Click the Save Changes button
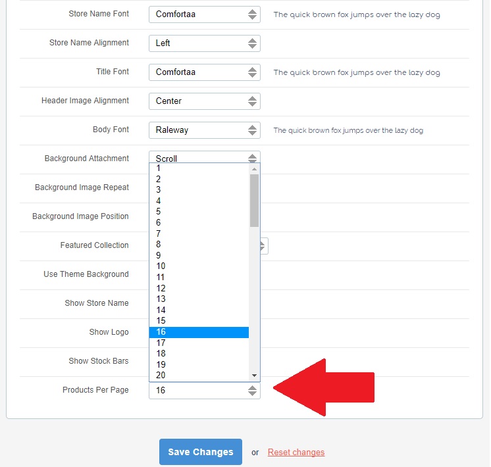This screenshot has width=491, height=467. (x=200, y=452)
